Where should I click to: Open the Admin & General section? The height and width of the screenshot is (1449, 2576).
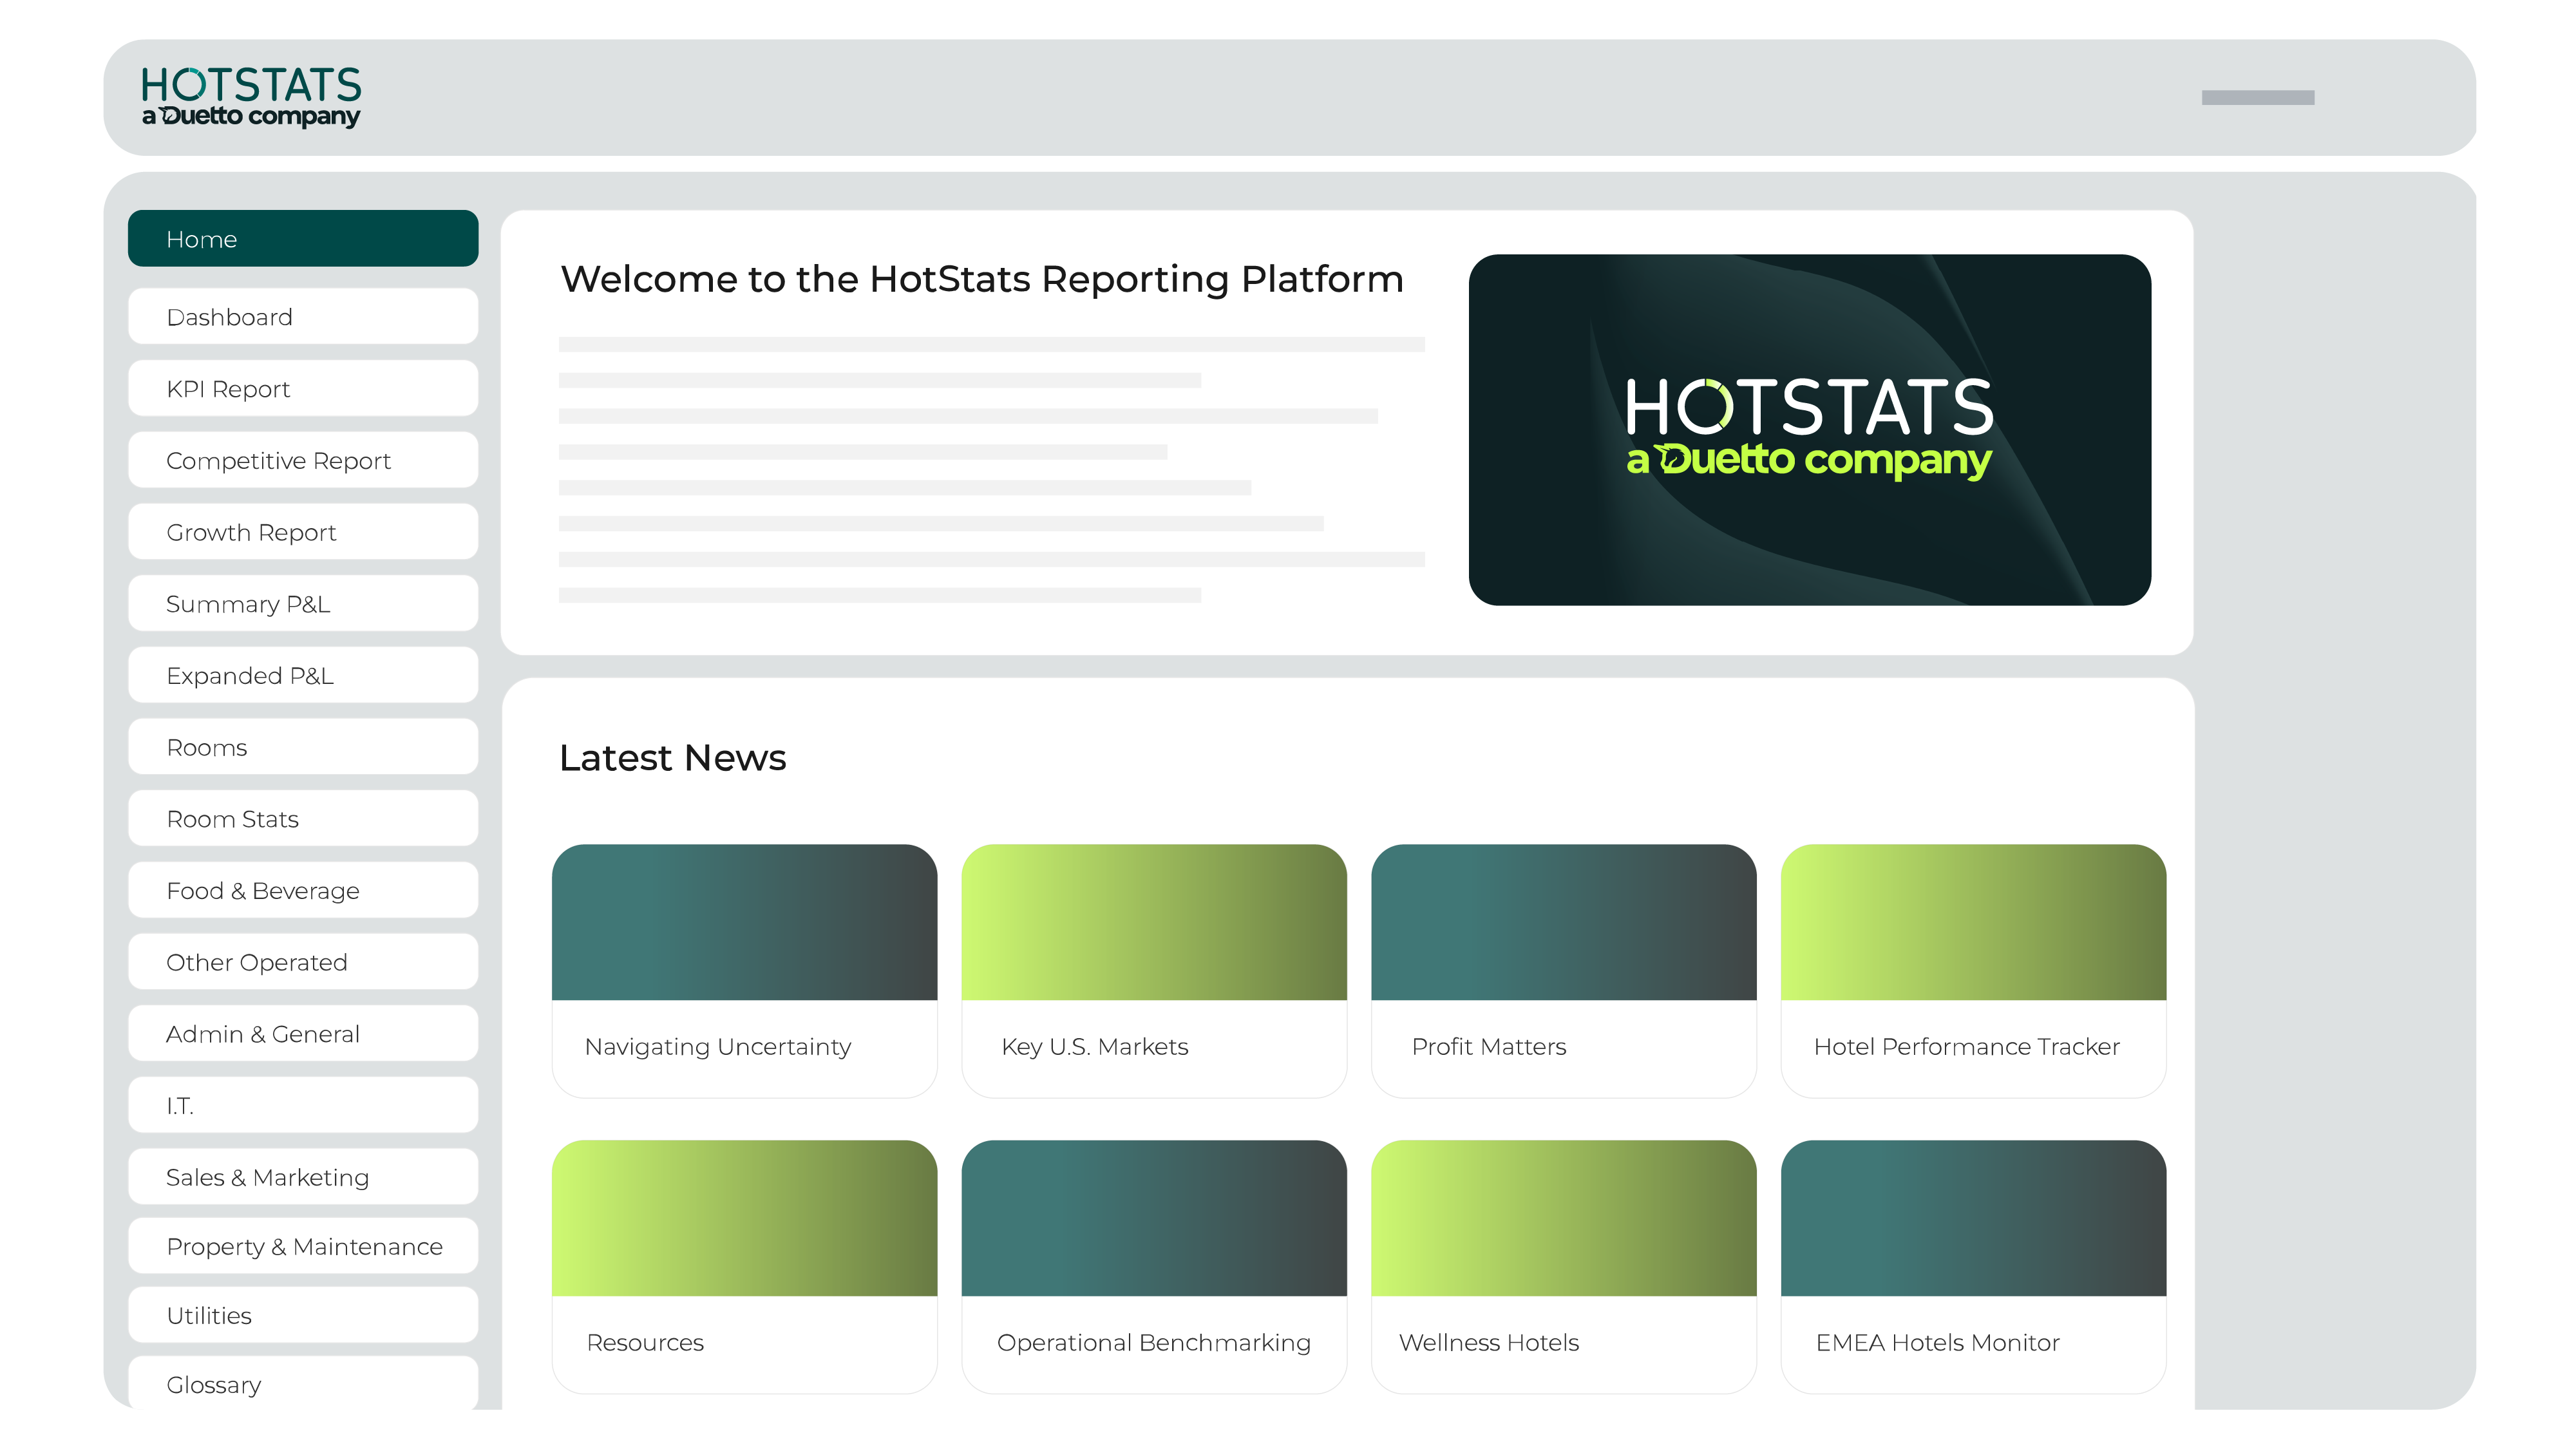pos(302,1033)
